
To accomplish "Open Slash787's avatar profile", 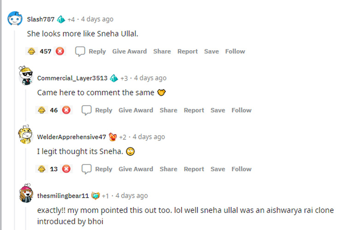I will coord(15,19).
